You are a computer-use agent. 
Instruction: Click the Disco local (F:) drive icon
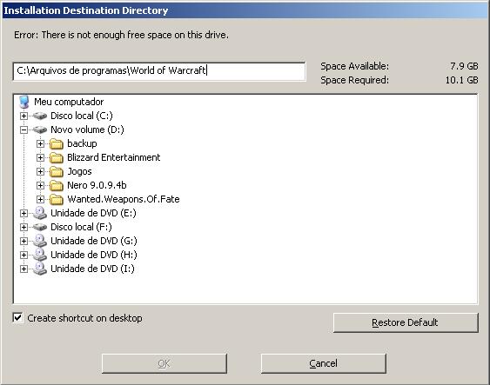[40, 227]
